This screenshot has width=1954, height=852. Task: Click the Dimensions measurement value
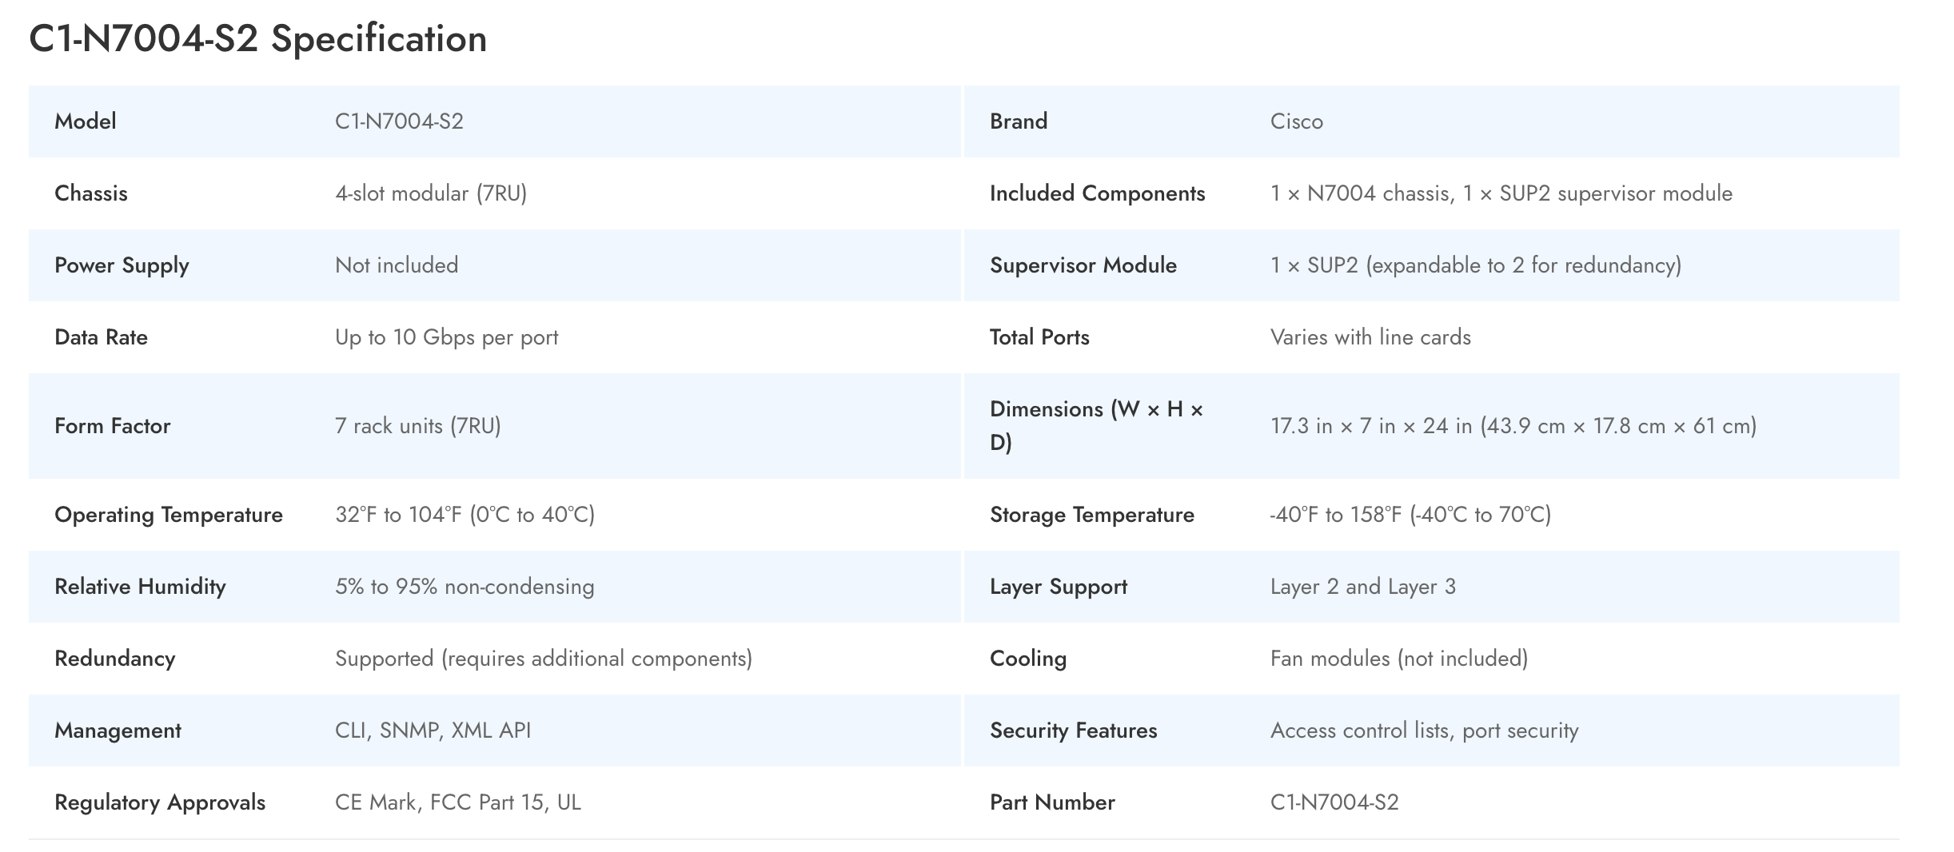pyautogui.click(x=1513, y=426)
